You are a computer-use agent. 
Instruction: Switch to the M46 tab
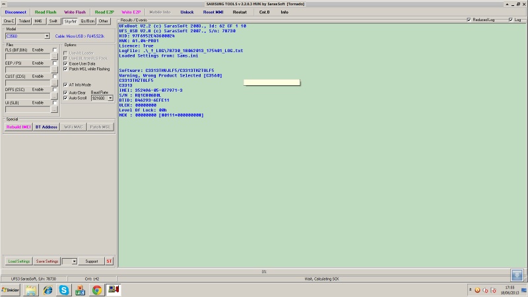38,21
